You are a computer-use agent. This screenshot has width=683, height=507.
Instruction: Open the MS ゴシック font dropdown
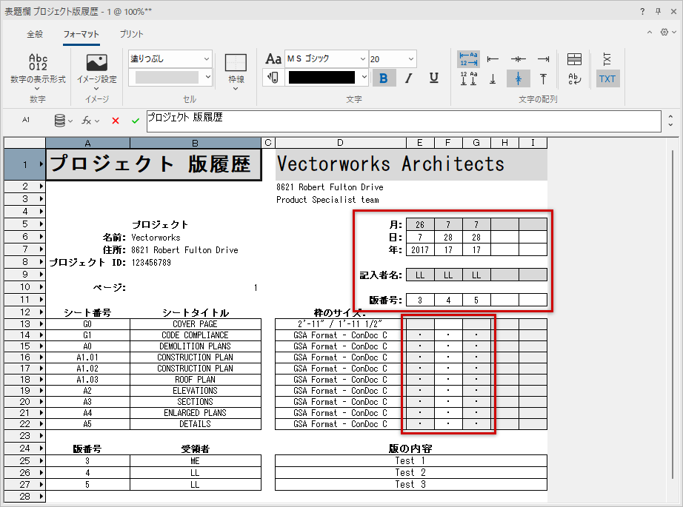click(x=362, y=58)
